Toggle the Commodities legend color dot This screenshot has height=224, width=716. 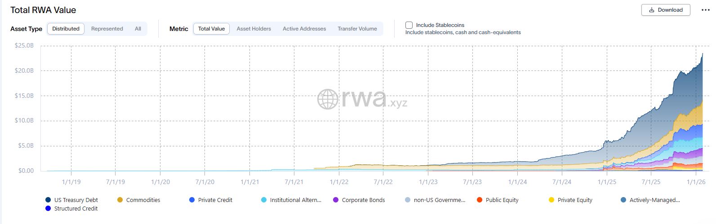click(120, 200)
